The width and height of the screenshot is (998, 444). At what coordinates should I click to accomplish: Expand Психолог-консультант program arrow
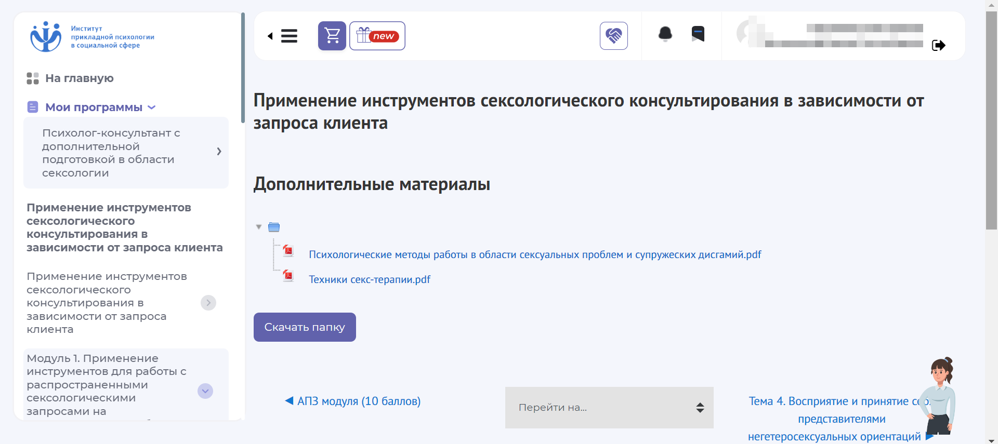click(219, 151)
